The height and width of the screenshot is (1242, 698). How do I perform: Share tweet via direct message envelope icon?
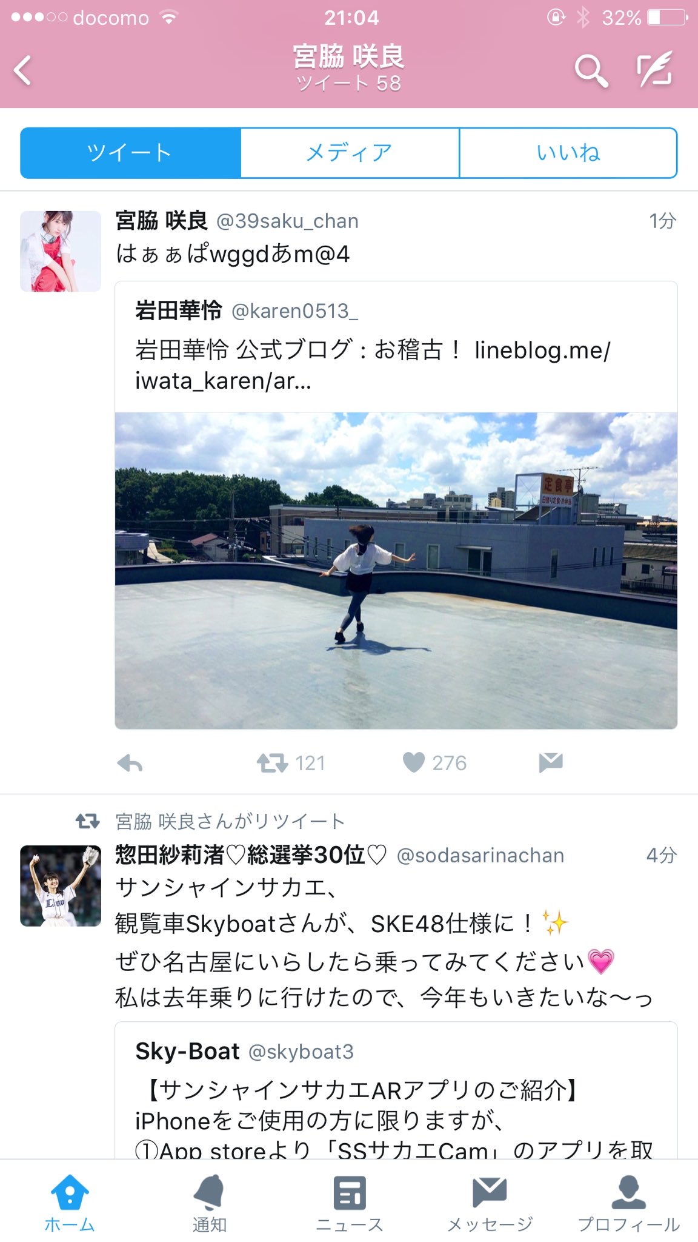tap(551, 762)
